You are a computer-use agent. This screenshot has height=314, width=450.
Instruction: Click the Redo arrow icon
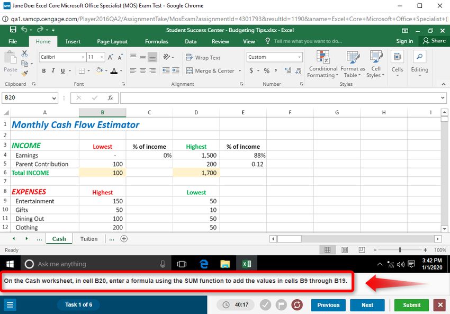(x=40, y=30)
